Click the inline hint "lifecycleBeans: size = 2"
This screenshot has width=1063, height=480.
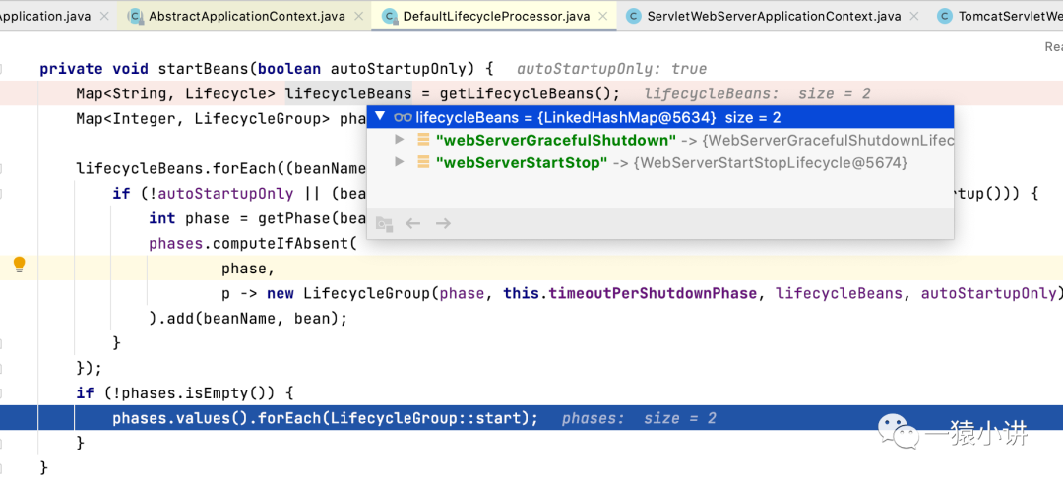click(757, 93)
